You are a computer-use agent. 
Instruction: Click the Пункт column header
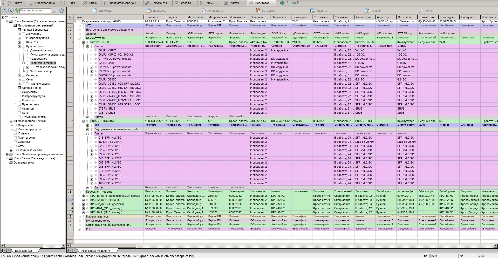108,17
